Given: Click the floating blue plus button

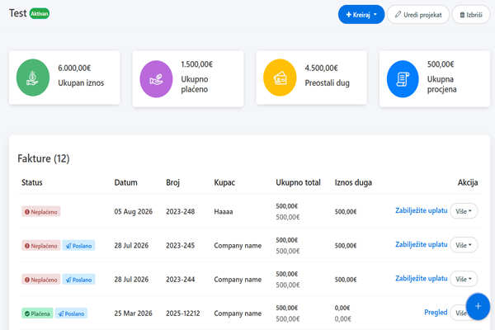Looking at the screenshot, I should pos(478,306).
